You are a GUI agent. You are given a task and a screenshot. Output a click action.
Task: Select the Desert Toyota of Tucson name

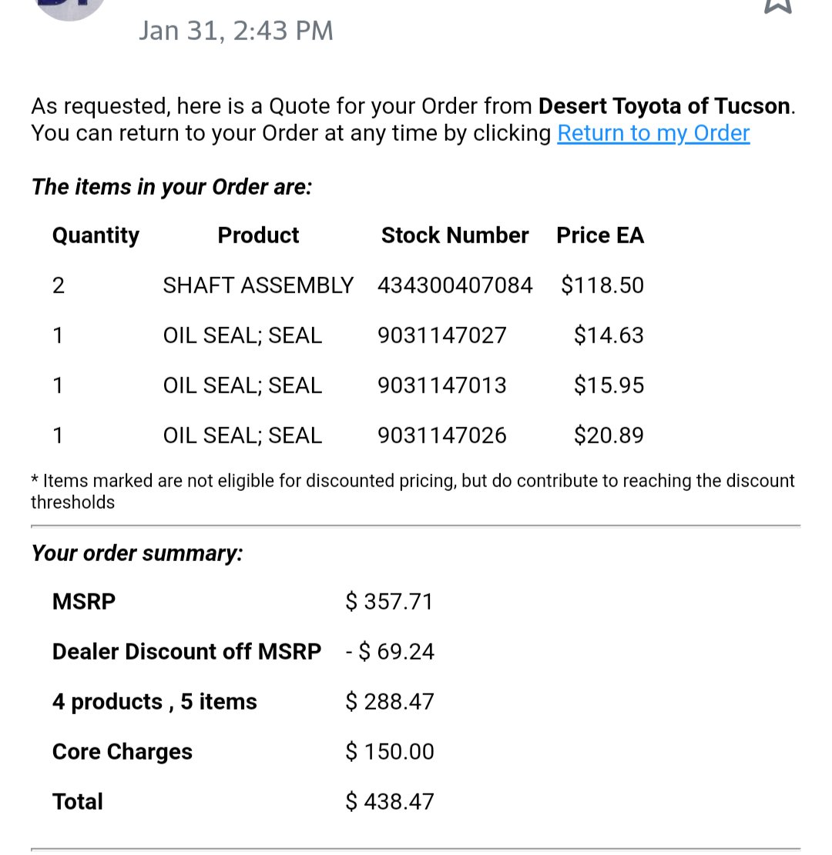(664, 105)
